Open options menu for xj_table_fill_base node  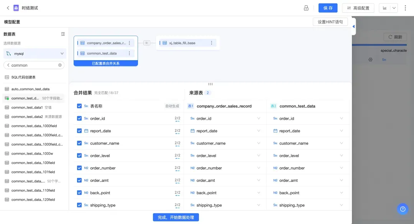tap(212, 43)
